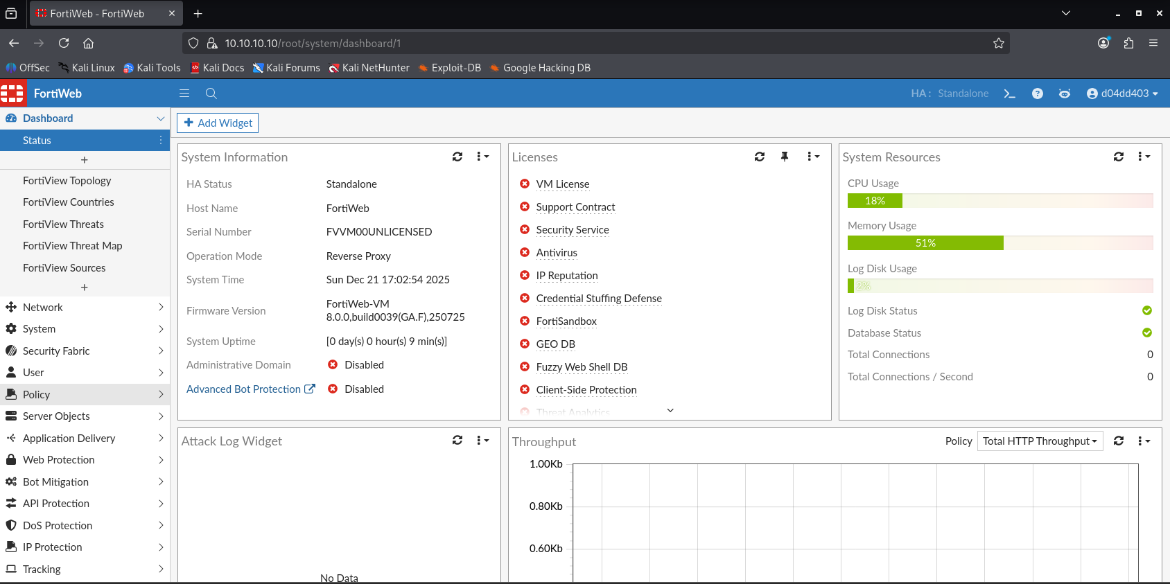This screenshot has height=584, width=1170.
Task: Expand the Security Fabric menu
Action: pyautogui.click(x=85, y=351)
